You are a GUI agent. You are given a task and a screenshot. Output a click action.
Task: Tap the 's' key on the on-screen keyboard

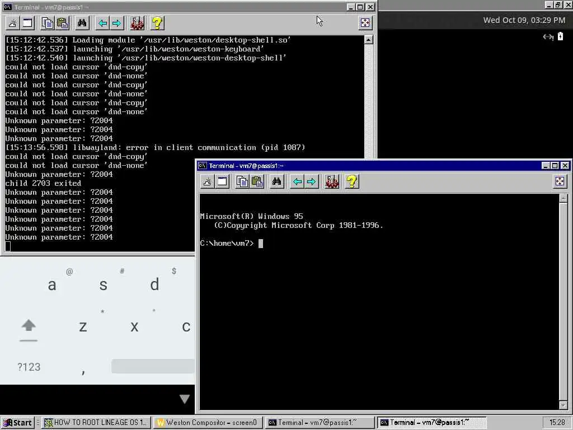[x=104, y=284]
